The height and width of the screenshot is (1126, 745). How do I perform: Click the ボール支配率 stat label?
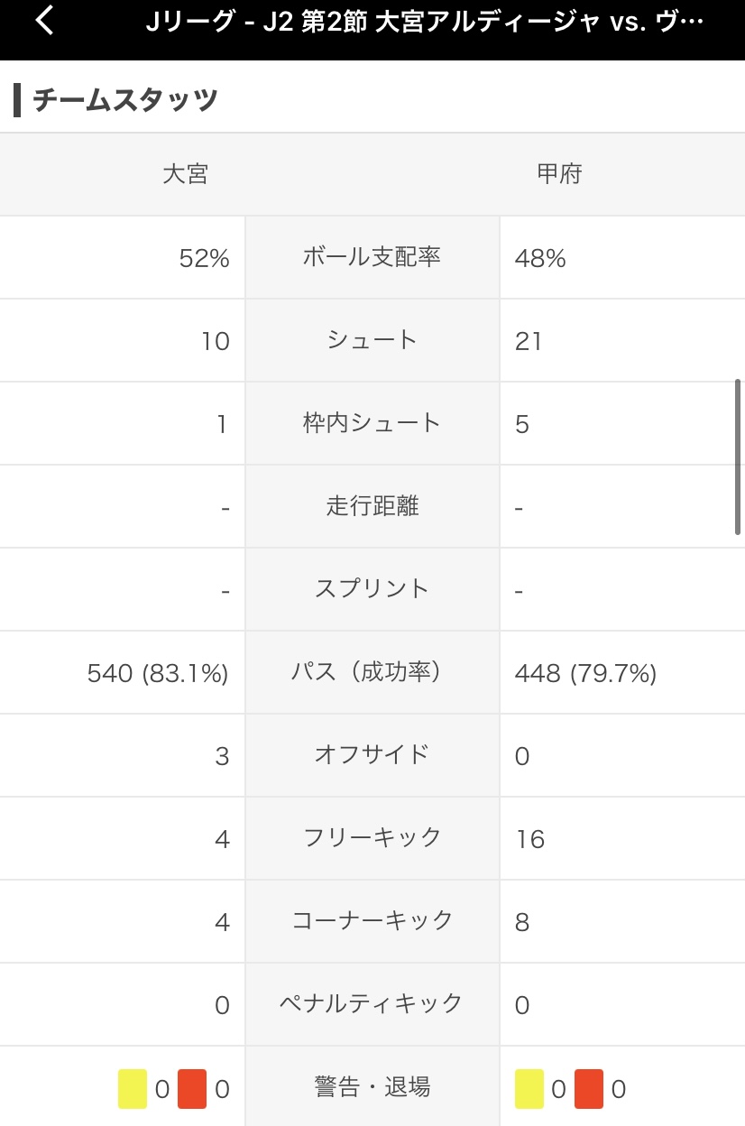tap(372, 257)
